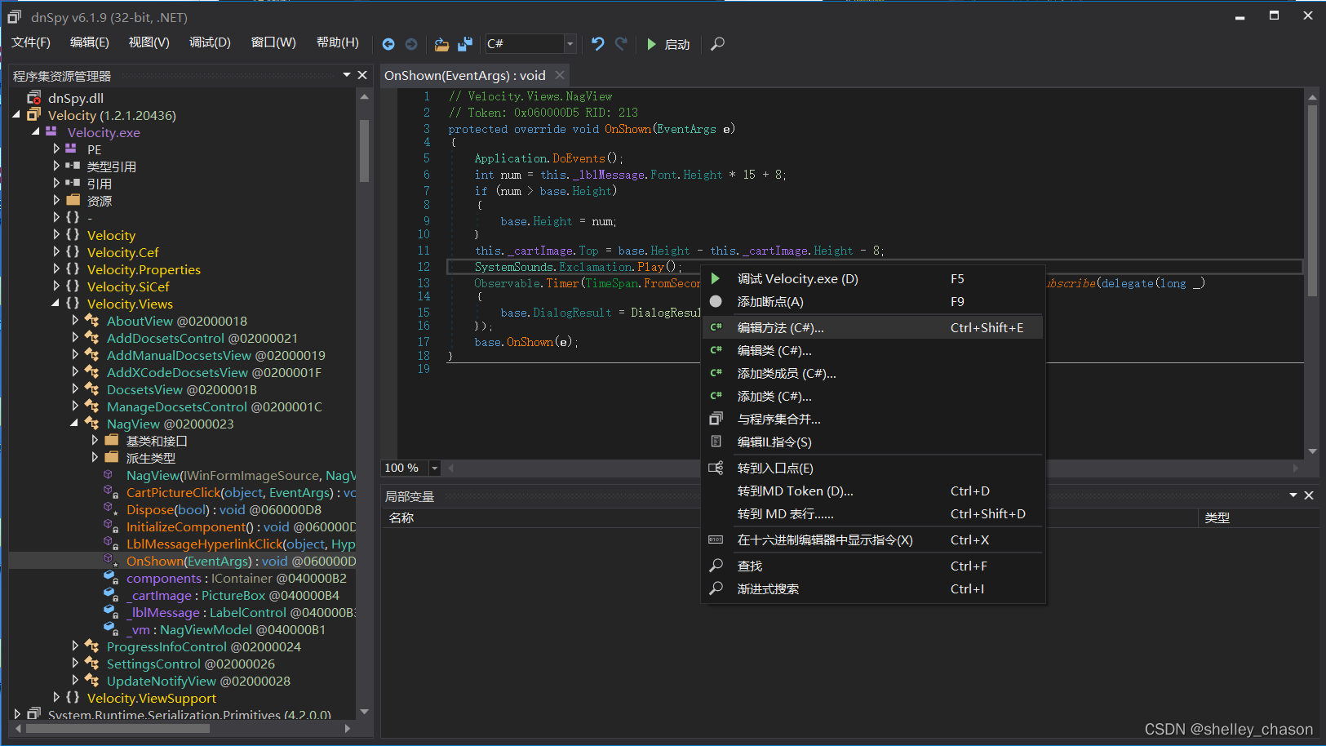
Task: Click the navigate forward arrow icon
Action: (411, 44)
